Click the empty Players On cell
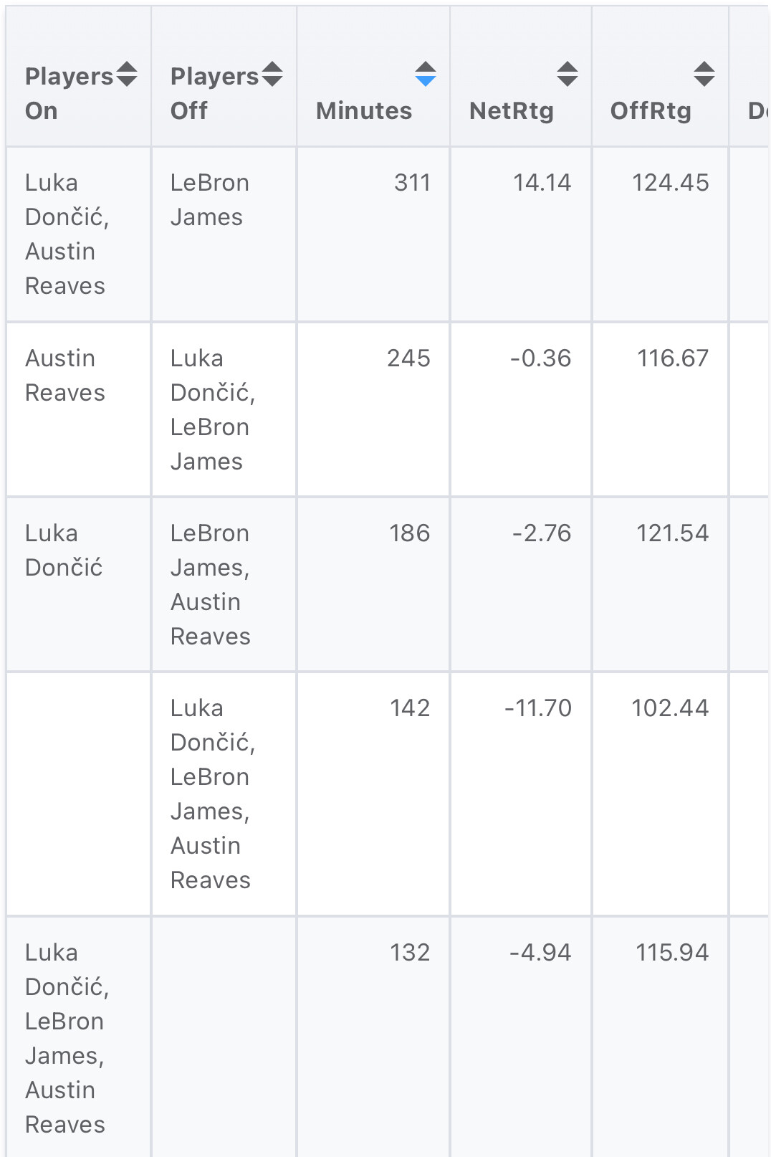Image resolution: width=771 pixels, height=1157 pixels. 79,794
